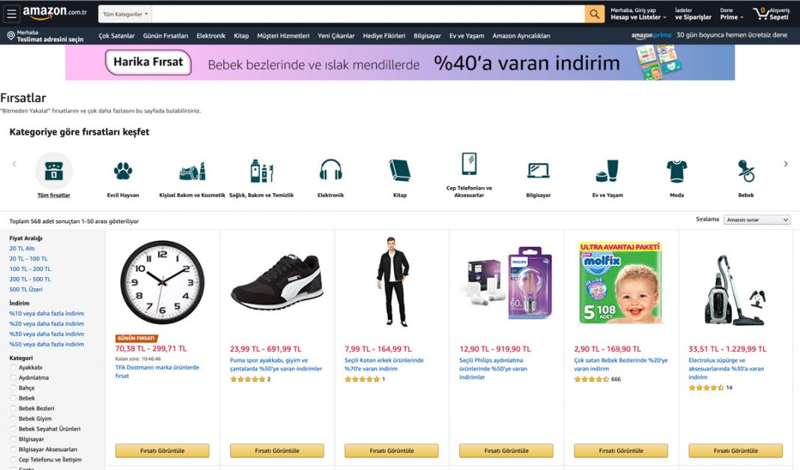Enable the Bebek Bezleri category filter

point(13,409)
